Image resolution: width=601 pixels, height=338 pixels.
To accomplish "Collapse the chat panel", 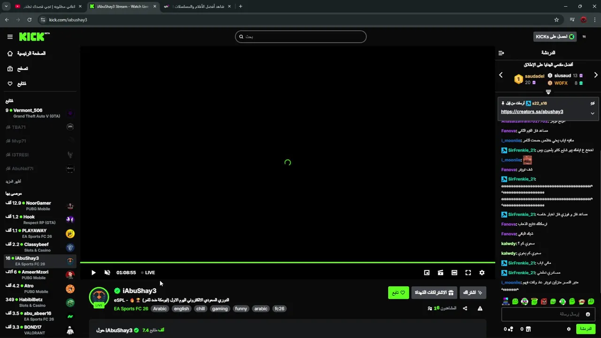I will tap(501, 53).
